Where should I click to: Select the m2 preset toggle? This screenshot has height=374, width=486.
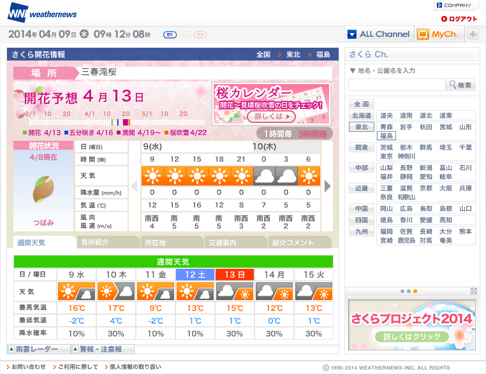185,34
